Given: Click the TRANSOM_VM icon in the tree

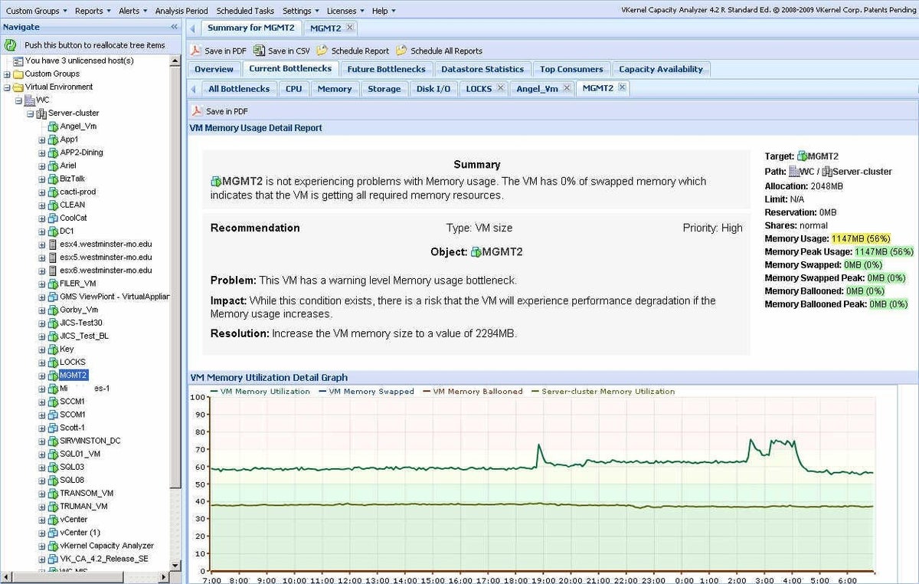Looking at the screenshot, I should pyautogui.click(x=53, y=493).
